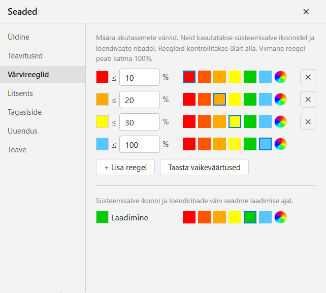Select red swatch in the 10% rule palette

[189, 77]
